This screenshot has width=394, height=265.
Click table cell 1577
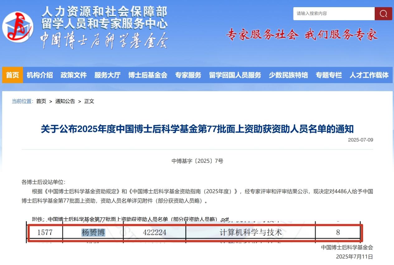coord(45,232)
